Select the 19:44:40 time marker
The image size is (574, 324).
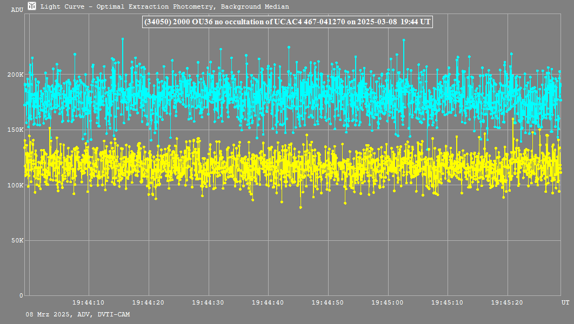[268, 303]
